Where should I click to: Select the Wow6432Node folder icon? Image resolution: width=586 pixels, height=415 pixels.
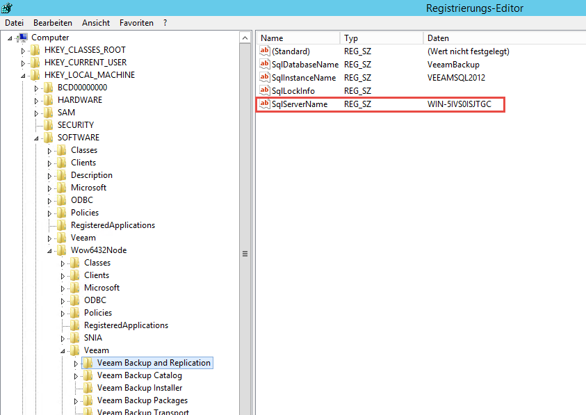(62, 250)
